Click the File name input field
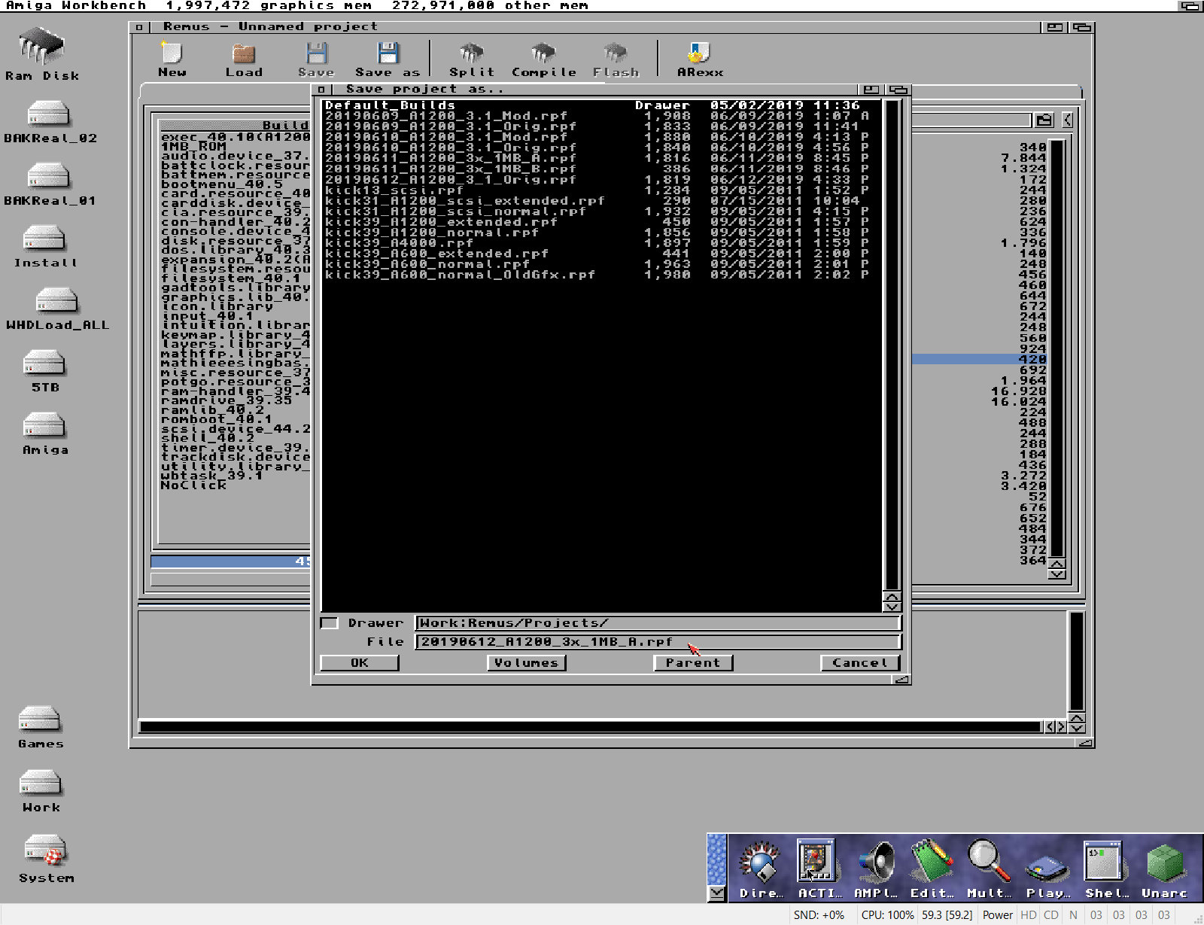 click(658, 642)
